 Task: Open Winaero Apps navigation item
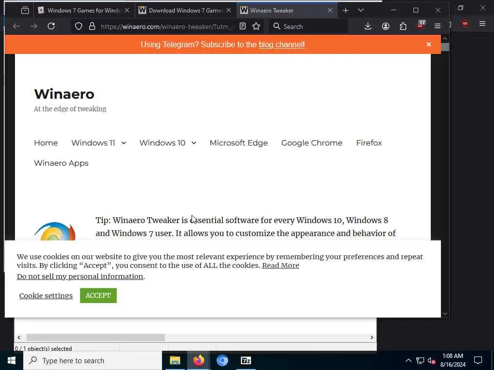tap(61, 163)
